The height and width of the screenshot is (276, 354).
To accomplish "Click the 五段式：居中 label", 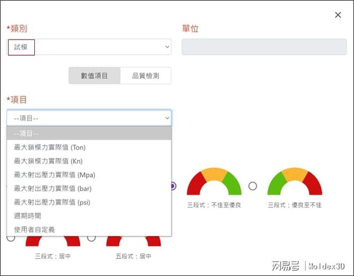I will coord(134,256).
